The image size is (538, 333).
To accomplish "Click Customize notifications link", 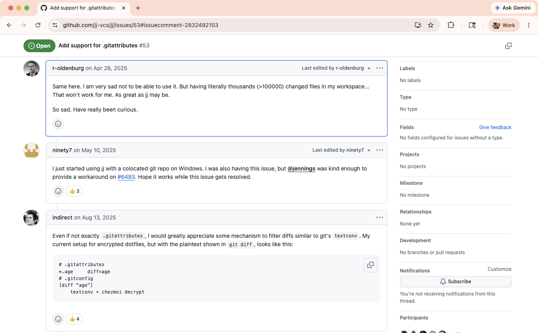I will coord(499,269).
